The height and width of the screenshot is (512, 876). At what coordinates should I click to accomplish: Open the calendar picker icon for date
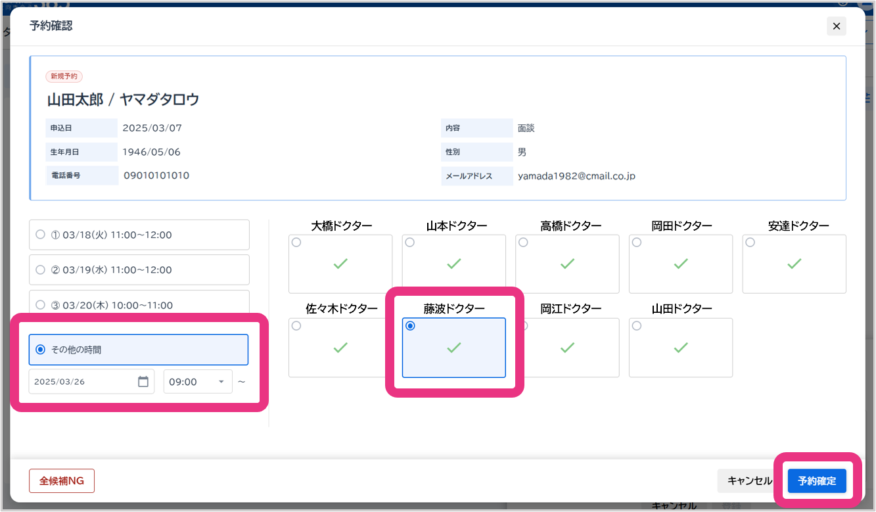click(x=143, y=382)
